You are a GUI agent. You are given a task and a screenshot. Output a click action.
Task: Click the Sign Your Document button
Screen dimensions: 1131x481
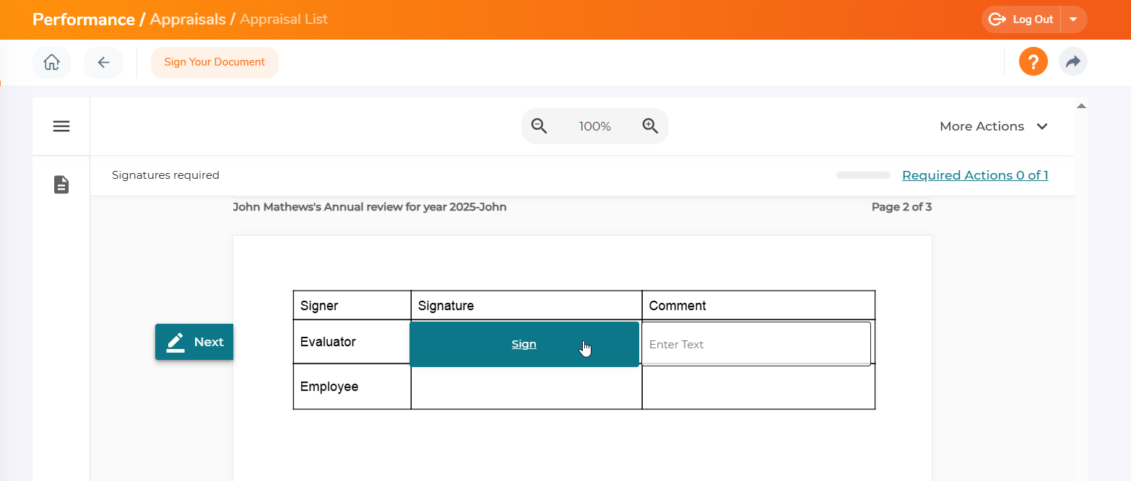214,63
